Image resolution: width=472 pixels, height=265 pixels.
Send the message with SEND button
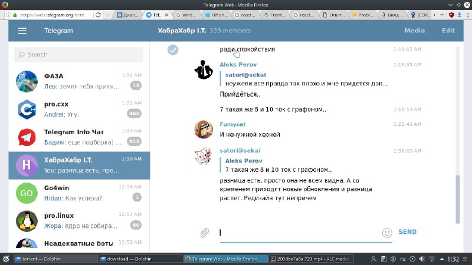tap(408, 232)
